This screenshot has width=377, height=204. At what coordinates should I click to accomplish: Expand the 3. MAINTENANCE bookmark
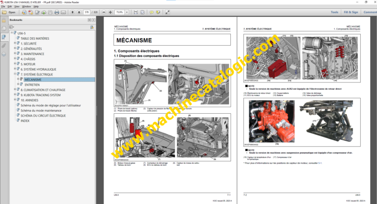(x=15, y=53)
